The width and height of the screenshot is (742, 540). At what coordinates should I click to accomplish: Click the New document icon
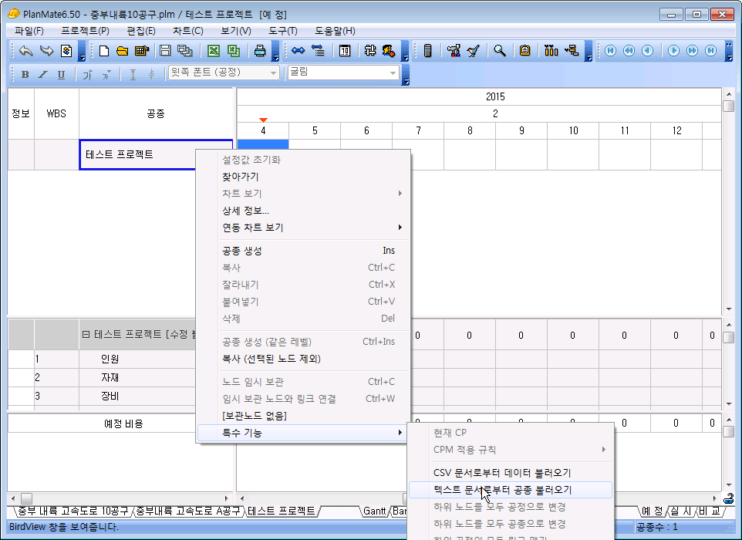coord(105,51)
